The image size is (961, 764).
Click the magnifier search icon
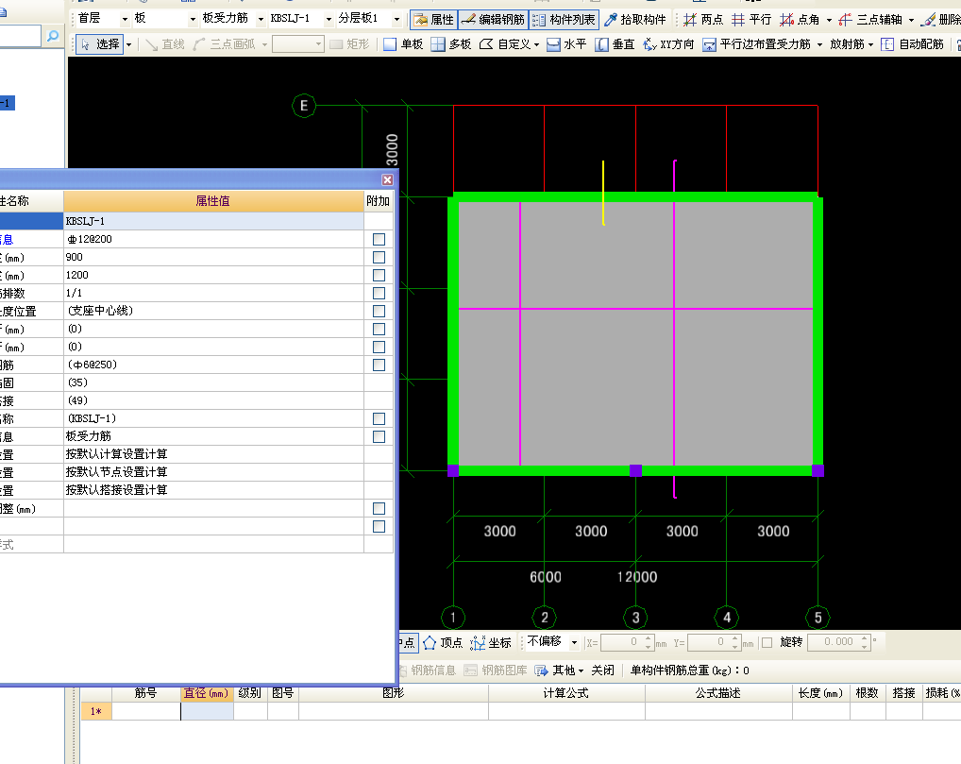[x=53, y=36]
